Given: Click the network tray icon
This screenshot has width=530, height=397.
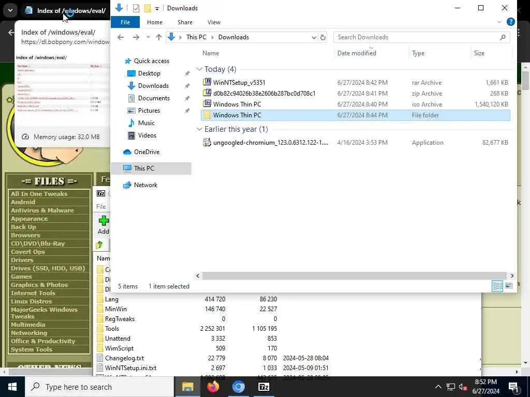Looking at the screenshot, I should click(451, 387).
